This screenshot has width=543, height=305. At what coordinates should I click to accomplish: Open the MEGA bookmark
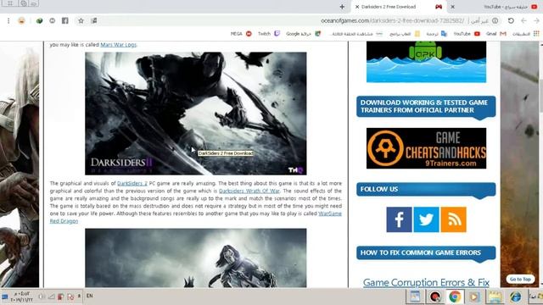241,34
